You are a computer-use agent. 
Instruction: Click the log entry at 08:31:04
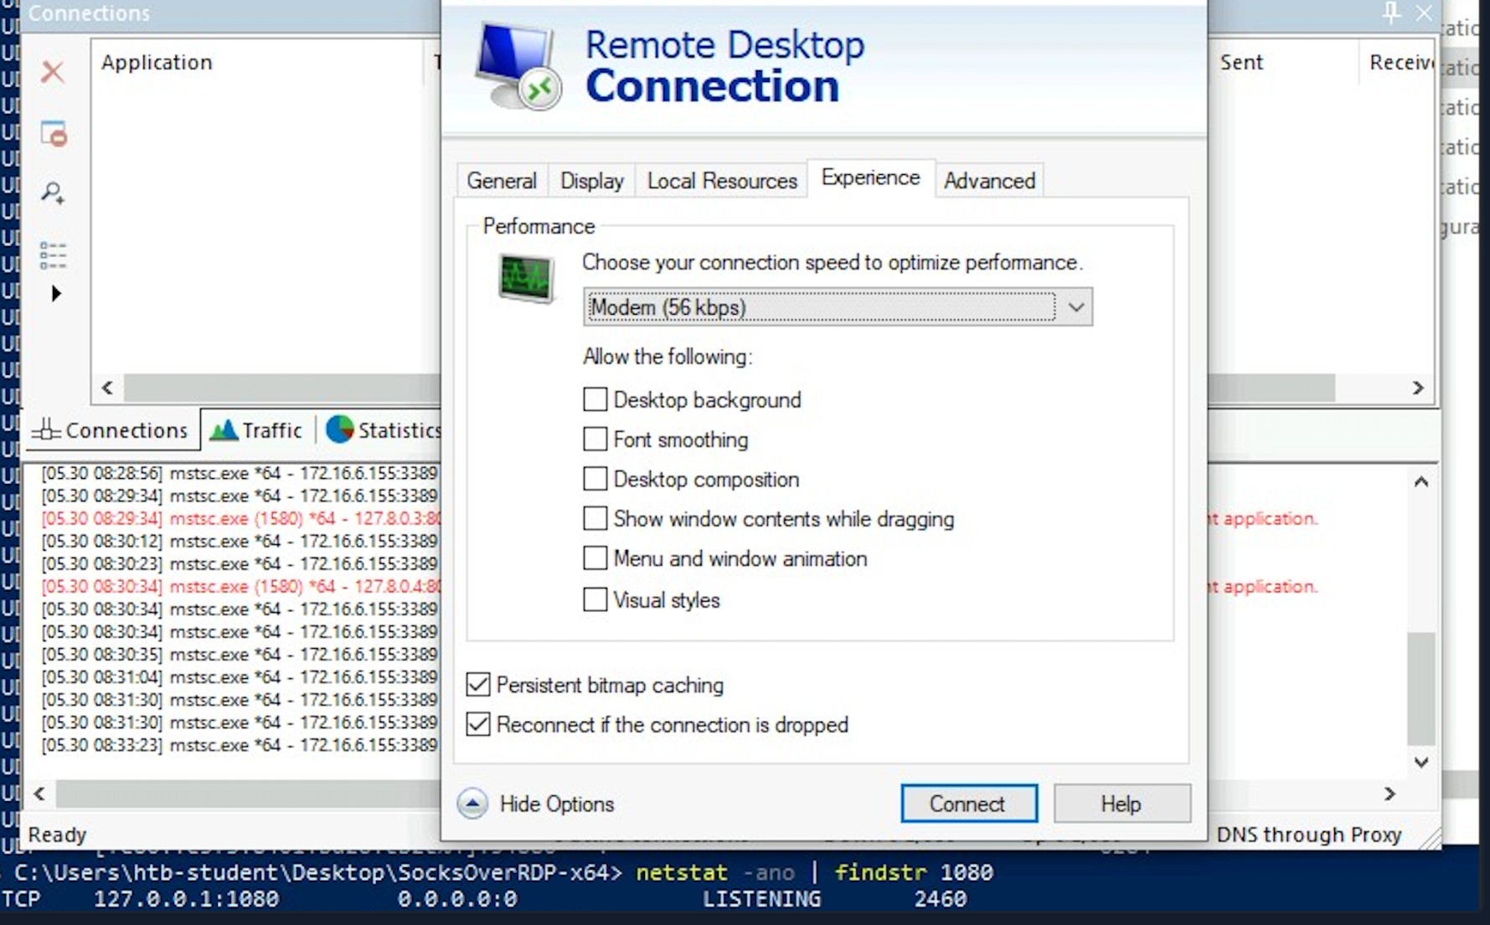coord(240,676)
